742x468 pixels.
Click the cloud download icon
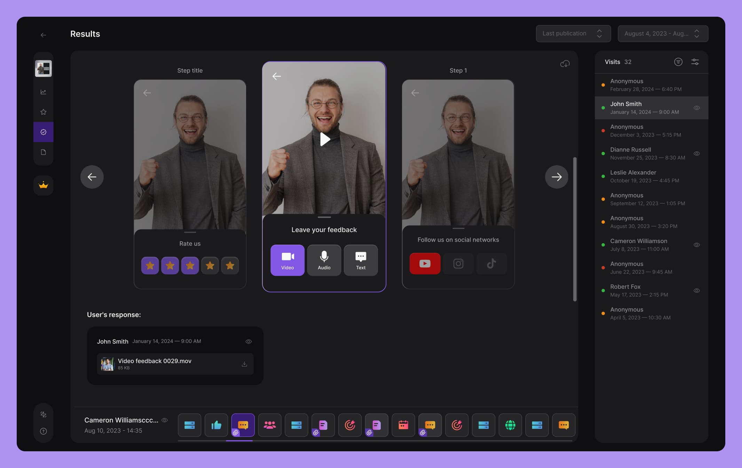(565, 64)
